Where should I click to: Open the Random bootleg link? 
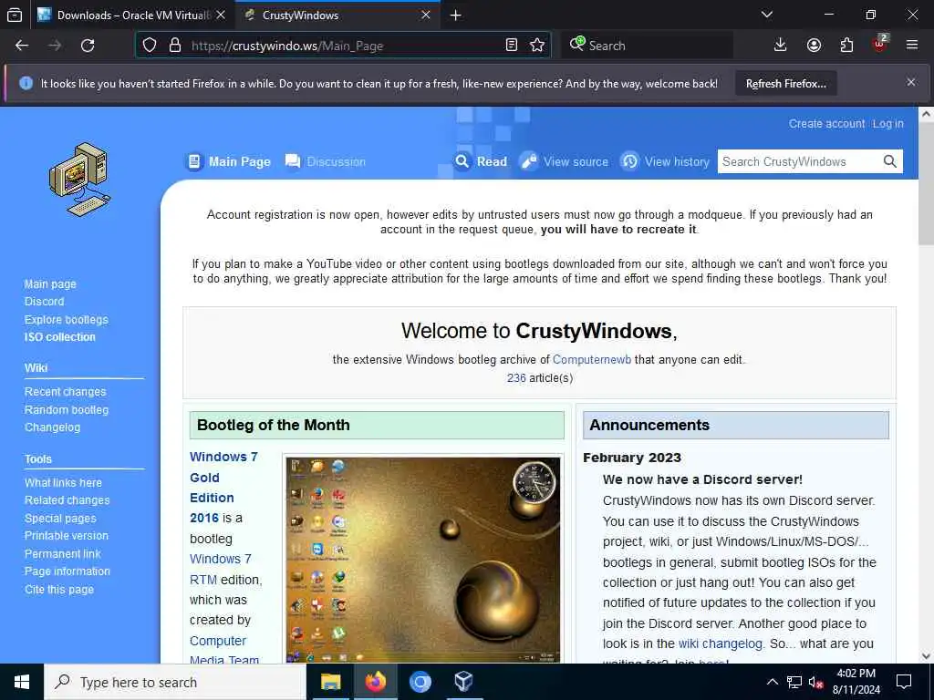coord(66,409)
